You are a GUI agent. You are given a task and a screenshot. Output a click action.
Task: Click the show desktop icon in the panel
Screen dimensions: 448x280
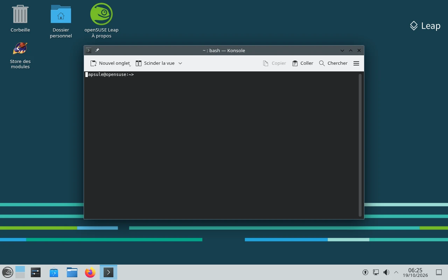(439, 272)
